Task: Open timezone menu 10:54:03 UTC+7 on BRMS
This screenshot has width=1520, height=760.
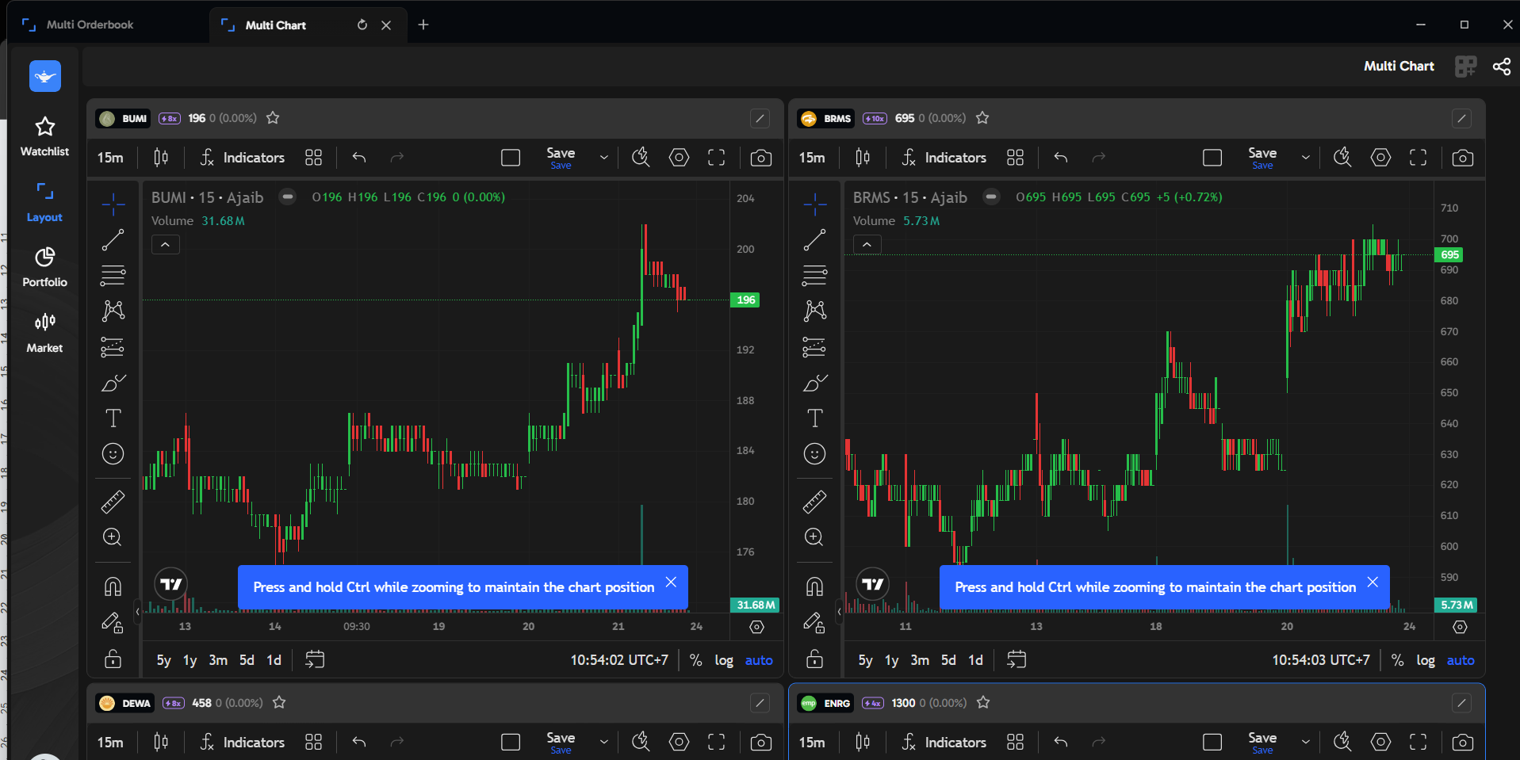Action: pos(1321,660)
